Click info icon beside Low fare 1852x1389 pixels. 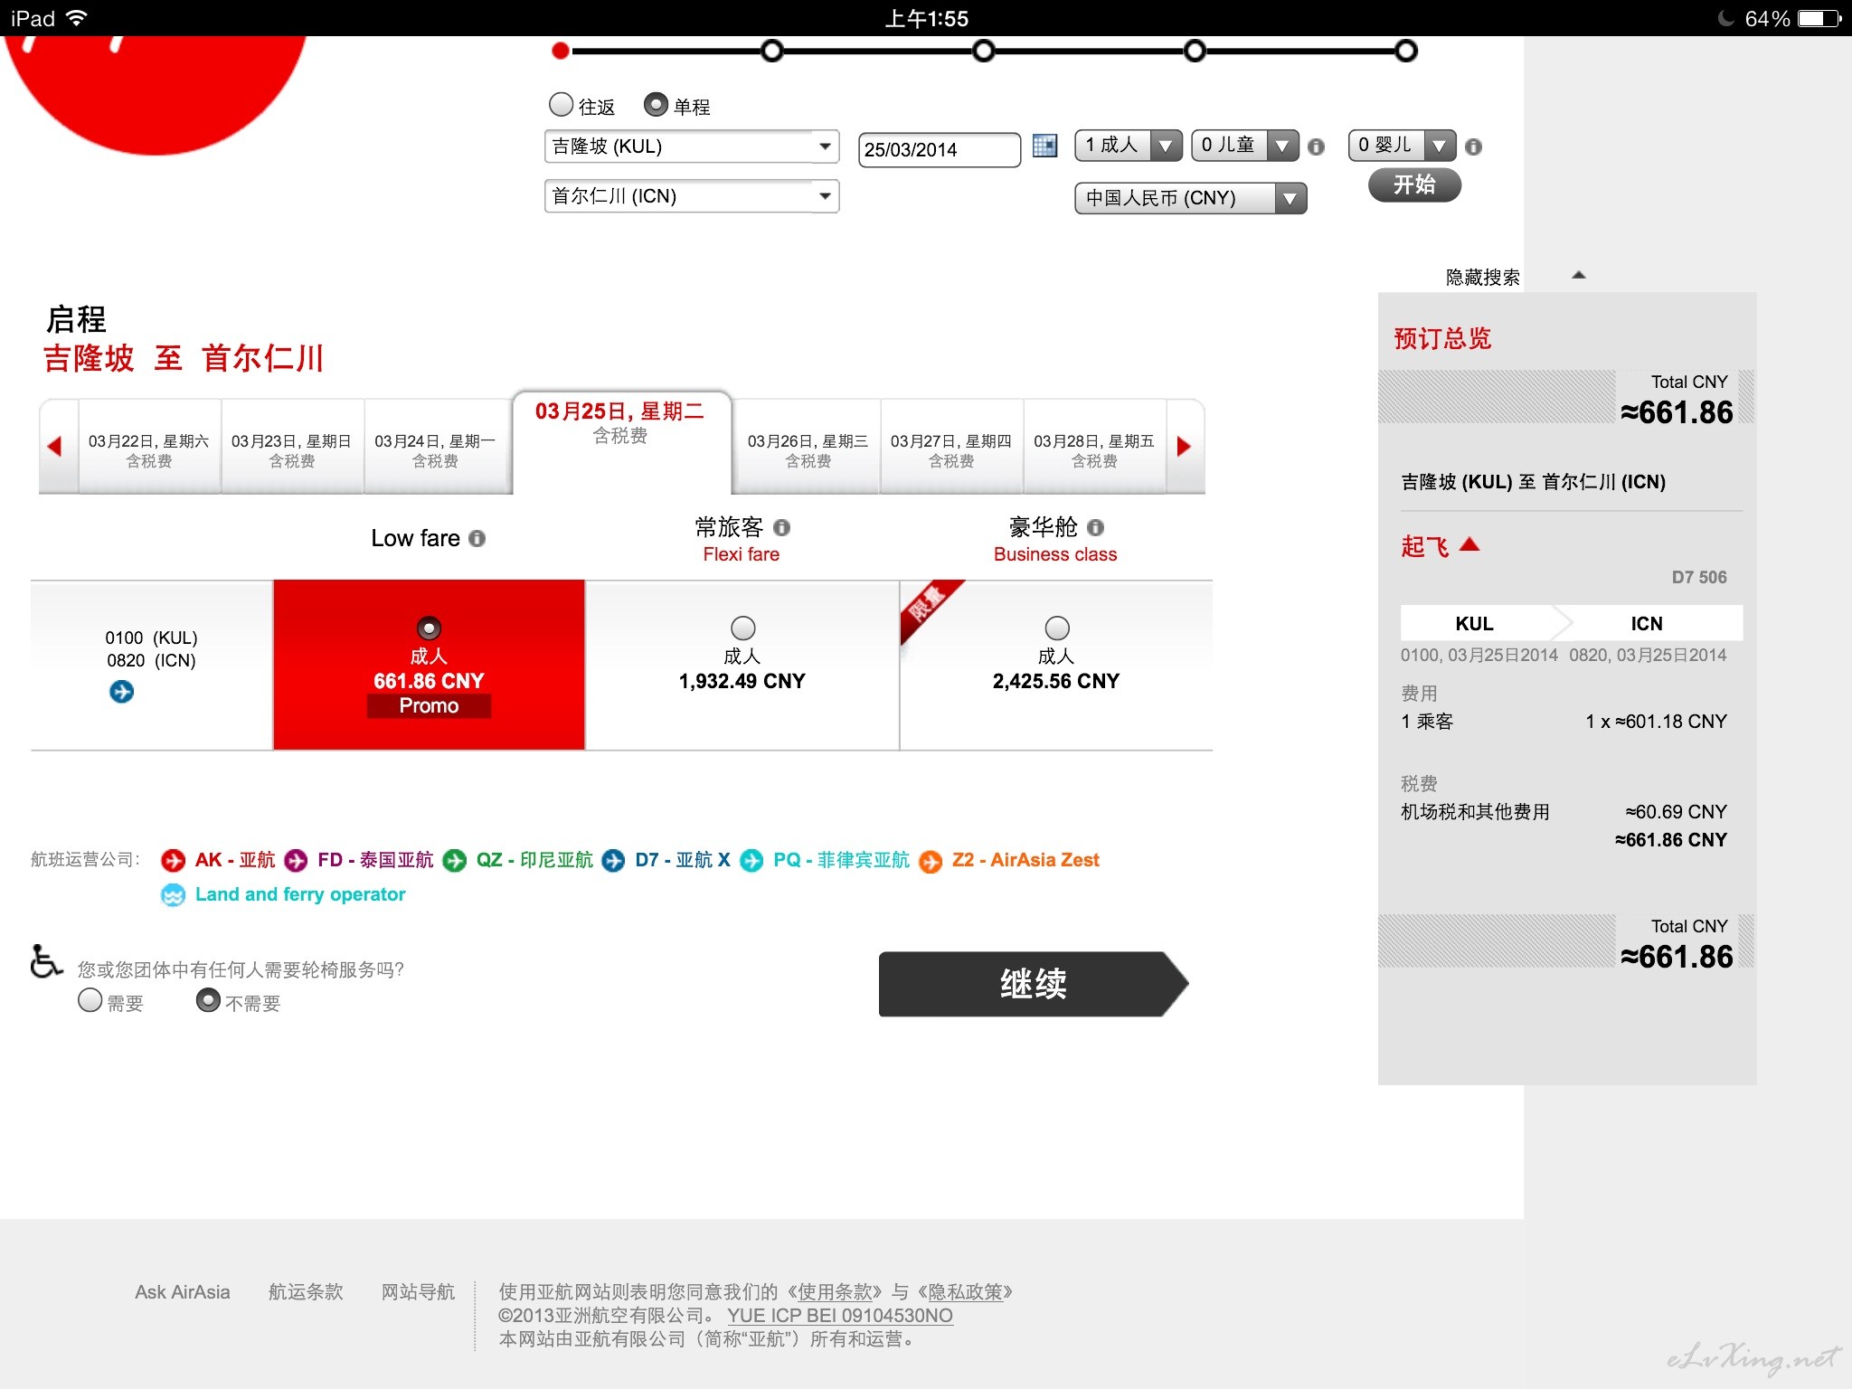(477, 538)
